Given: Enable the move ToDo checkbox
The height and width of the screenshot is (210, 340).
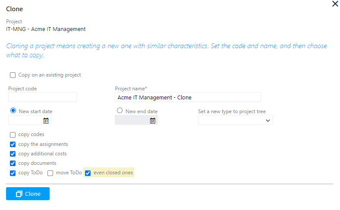Looking at the screenshot, I should (x=50, y=173).
